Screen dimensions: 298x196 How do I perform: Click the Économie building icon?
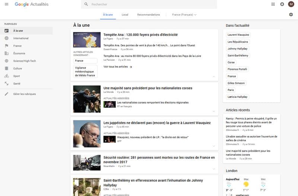point(6,53)
